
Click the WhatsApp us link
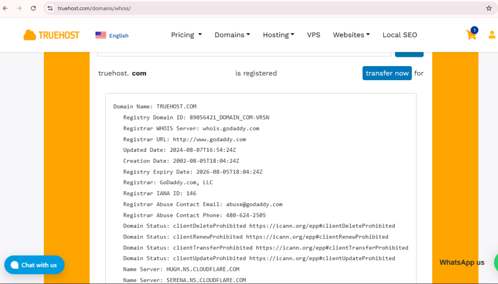point(462,262)
